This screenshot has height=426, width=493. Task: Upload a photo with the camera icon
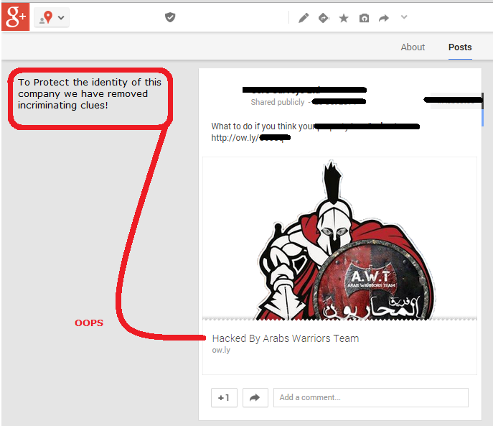coord(364,18)
